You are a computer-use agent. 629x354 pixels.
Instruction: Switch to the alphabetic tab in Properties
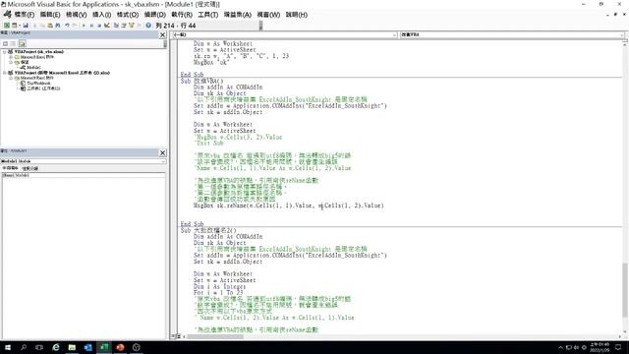coord(10,168)
